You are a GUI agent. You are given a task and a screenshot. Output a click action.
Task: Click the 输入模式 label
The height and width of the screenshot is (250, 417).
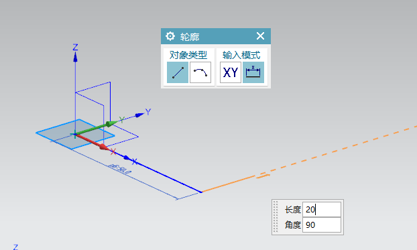[241, 55]
